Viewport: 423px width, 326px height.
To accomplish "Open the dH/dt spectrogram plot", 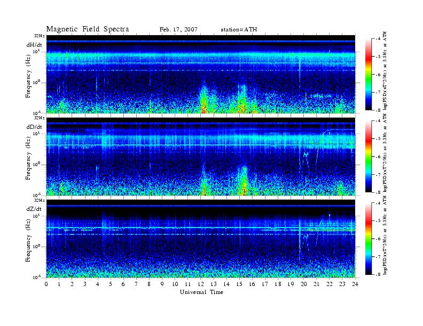I will (x=201, y=74).
